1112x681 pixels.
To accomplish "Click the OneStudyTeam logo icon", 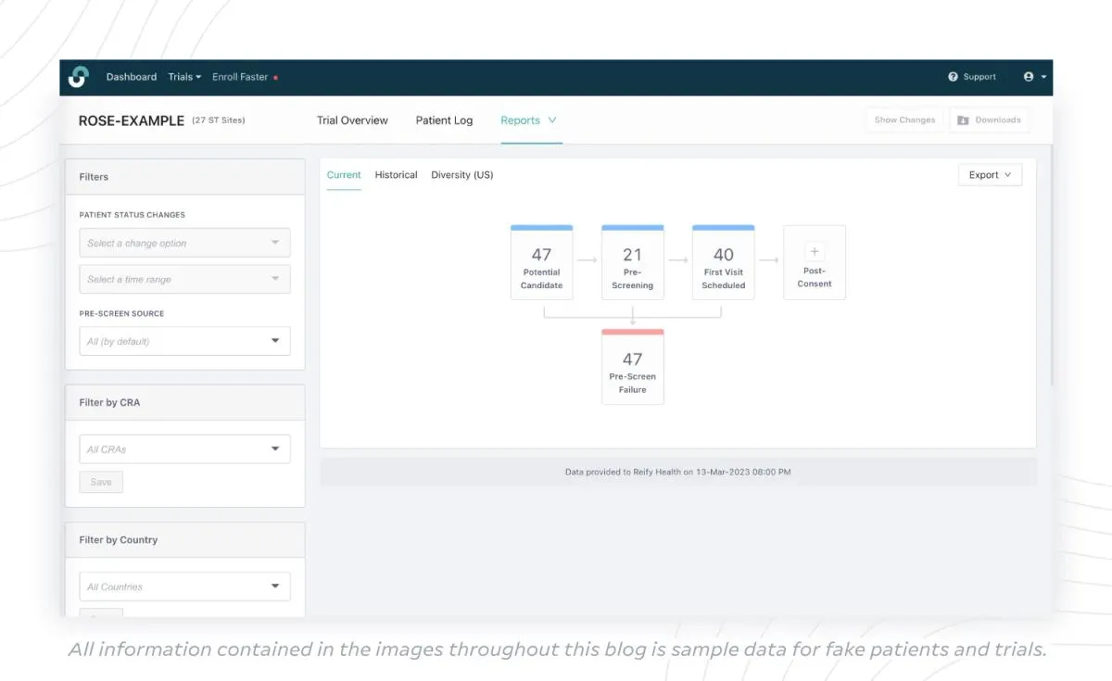I will pos(80,77).
